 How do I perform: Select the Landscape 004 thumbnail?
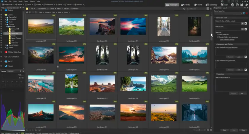pos(133,26)
